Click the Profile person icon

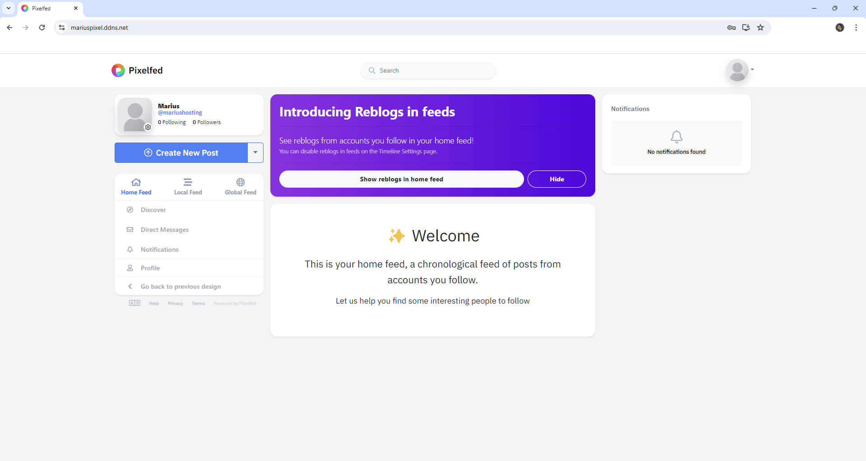coord(130,268)
